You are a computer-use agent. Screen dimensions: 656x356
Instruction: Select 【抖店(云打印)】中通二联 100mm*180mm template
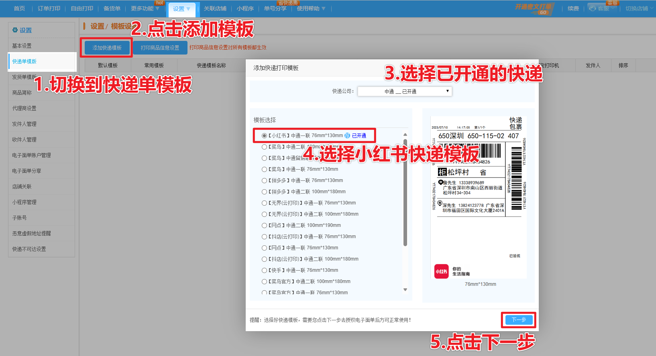(x=264, y=259)
